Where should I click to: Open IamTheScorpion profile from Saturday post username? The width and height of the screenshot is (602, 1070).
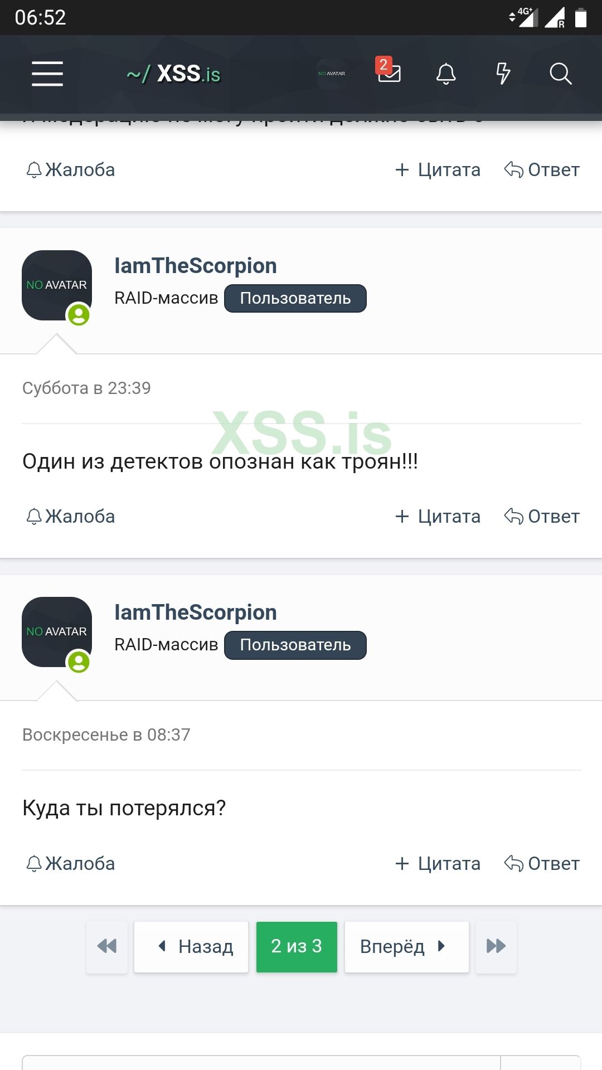click(x=195, y=266)
